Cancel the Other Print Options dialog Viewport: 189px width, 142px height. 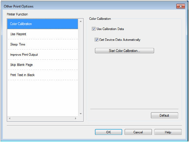(x=138, y=132)
